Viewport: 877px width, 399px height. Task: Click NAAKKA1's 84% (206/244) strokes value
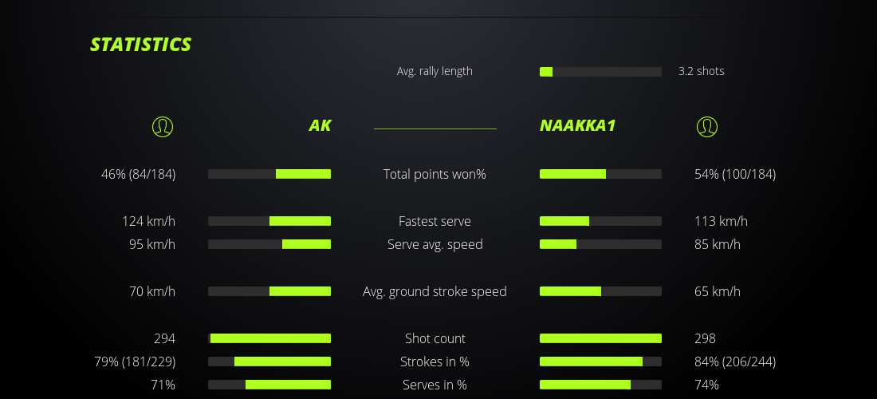pyautogui.click(x=735, y=361)
